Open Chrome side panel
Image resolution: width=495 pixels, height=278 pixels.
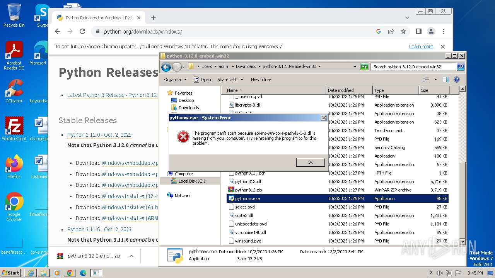tap(418, 32)
